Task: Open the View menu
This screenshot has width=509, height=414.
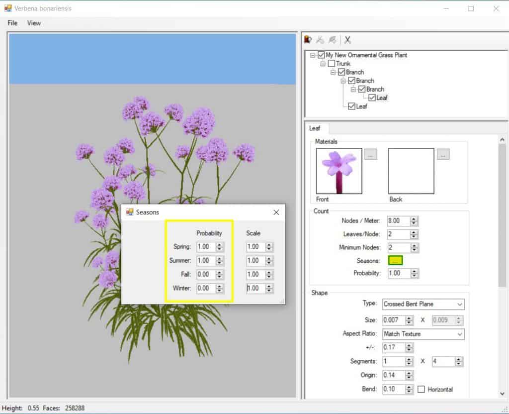Action: tap(34, 23)
